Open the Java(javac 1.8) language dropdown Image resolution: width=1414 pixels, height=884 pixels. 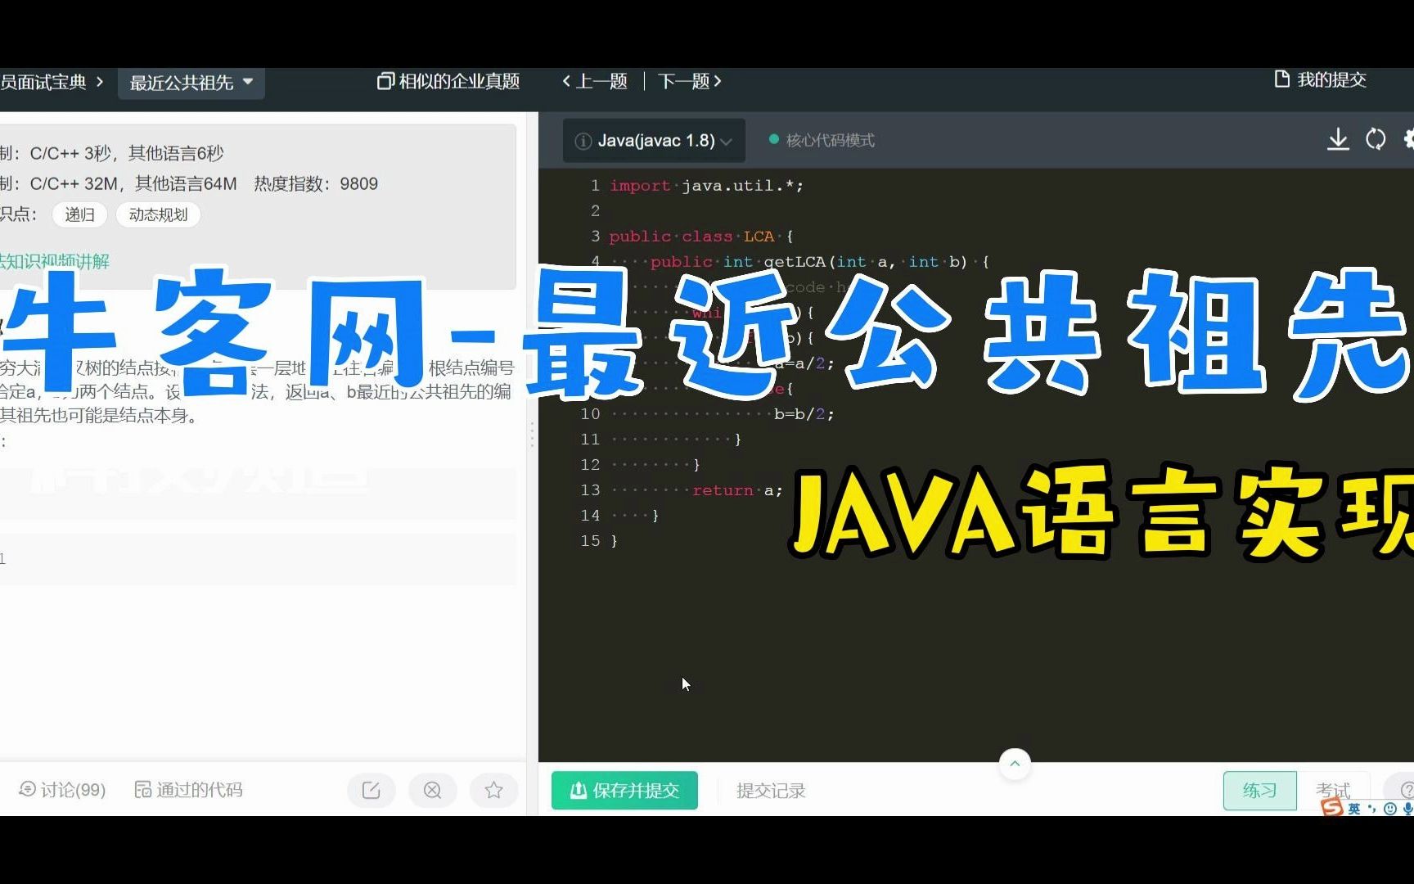(x=654, y=141)
